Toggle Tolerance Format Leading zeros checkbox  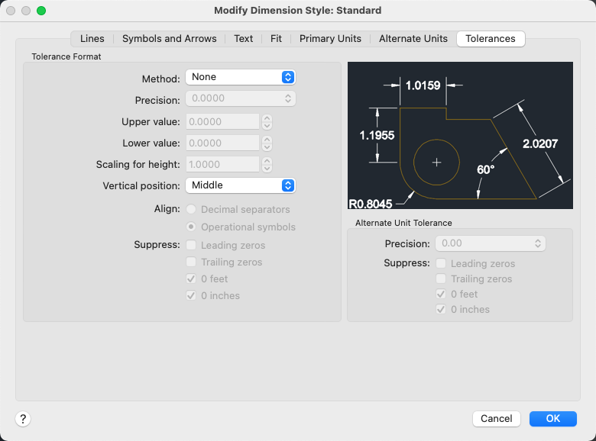click(x=191, y=246)
